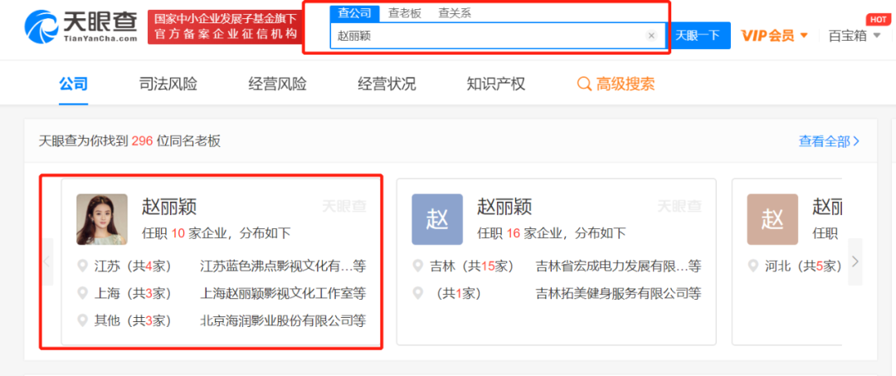Image resolution: width=896 pixels, height=376 pixels.
Task: Click 吉林省宏成电力发展有限…等 company
Action: coord(618,266)
